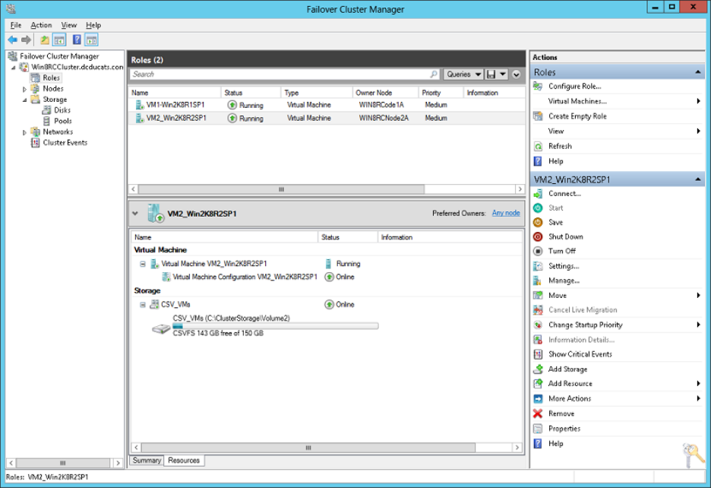The height and width of the screenshot is (488, 711).
Task: Expand the Nodes tree item arrow
Action: [x=24, y=90]
